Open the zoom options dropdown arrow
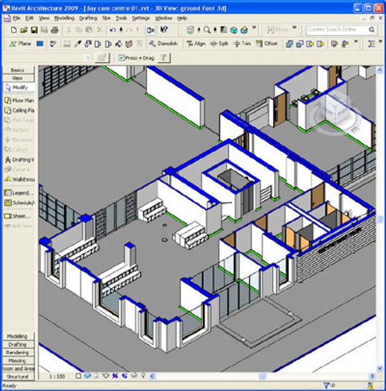Image resolution: width=386 pixels, height=391 pixels. [215, 30]
